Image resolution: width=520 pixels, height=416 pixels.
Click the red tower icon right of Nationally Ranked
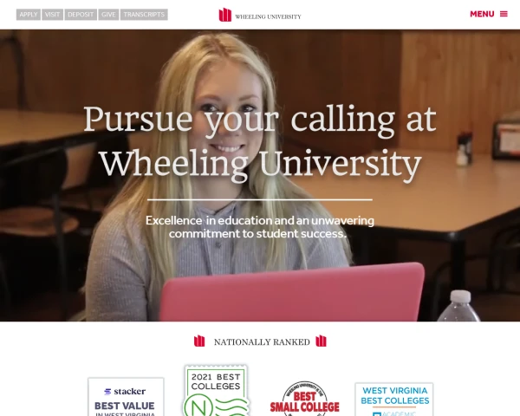pyautogui.click(x=321, y=341)
